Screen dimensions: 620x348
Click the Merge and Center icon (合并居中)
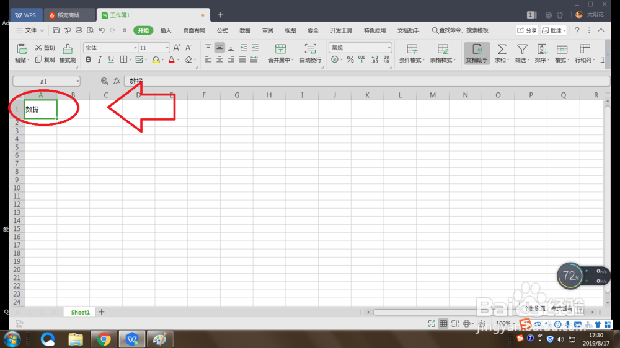280,49
